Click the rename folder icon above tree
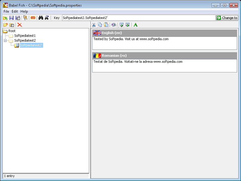The height and width of the screenshot is (181, 241). coord(12,25)
